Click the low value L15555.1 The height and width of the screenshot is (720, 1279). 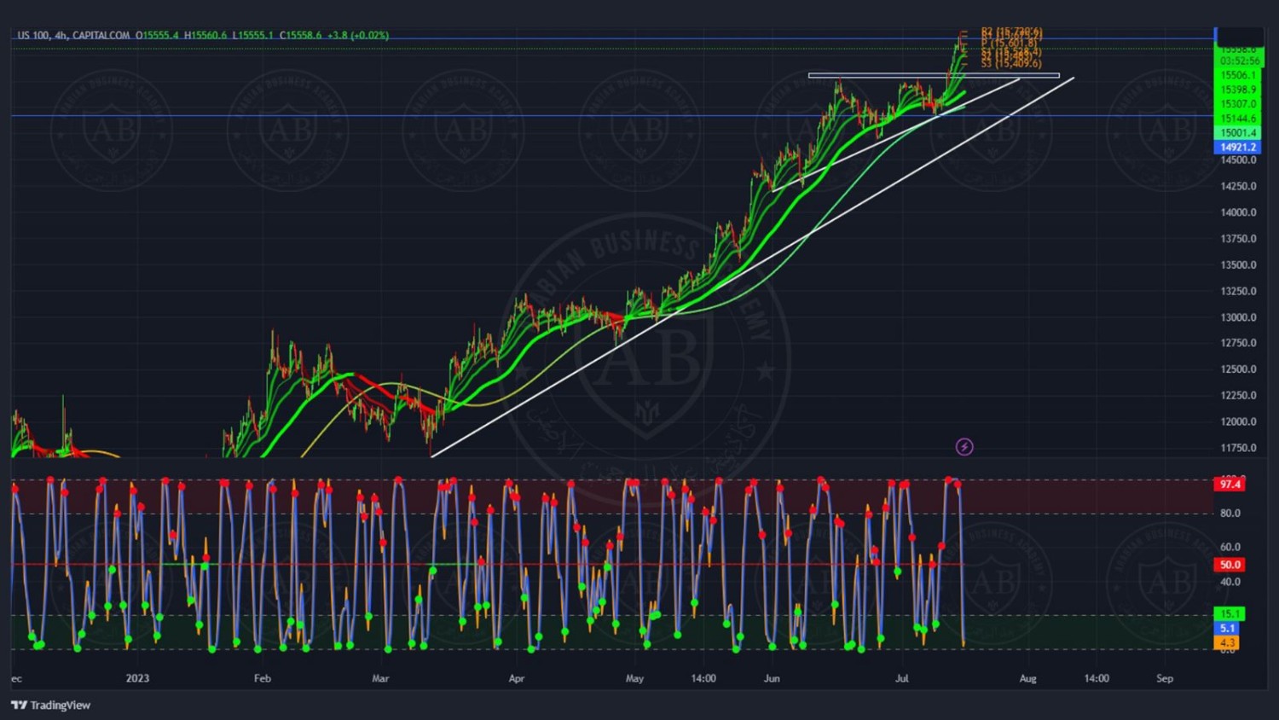pyautogui.click(x=253, y=35)
